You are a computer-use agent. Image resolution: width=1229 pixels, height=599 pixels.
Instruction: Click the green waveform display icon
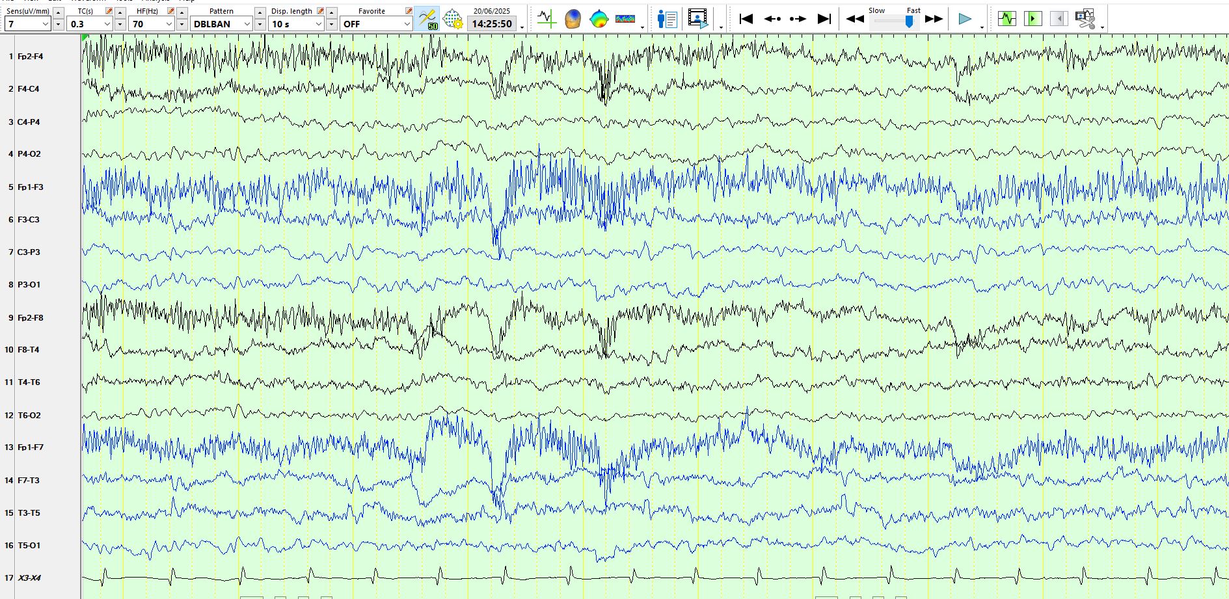1006,19
